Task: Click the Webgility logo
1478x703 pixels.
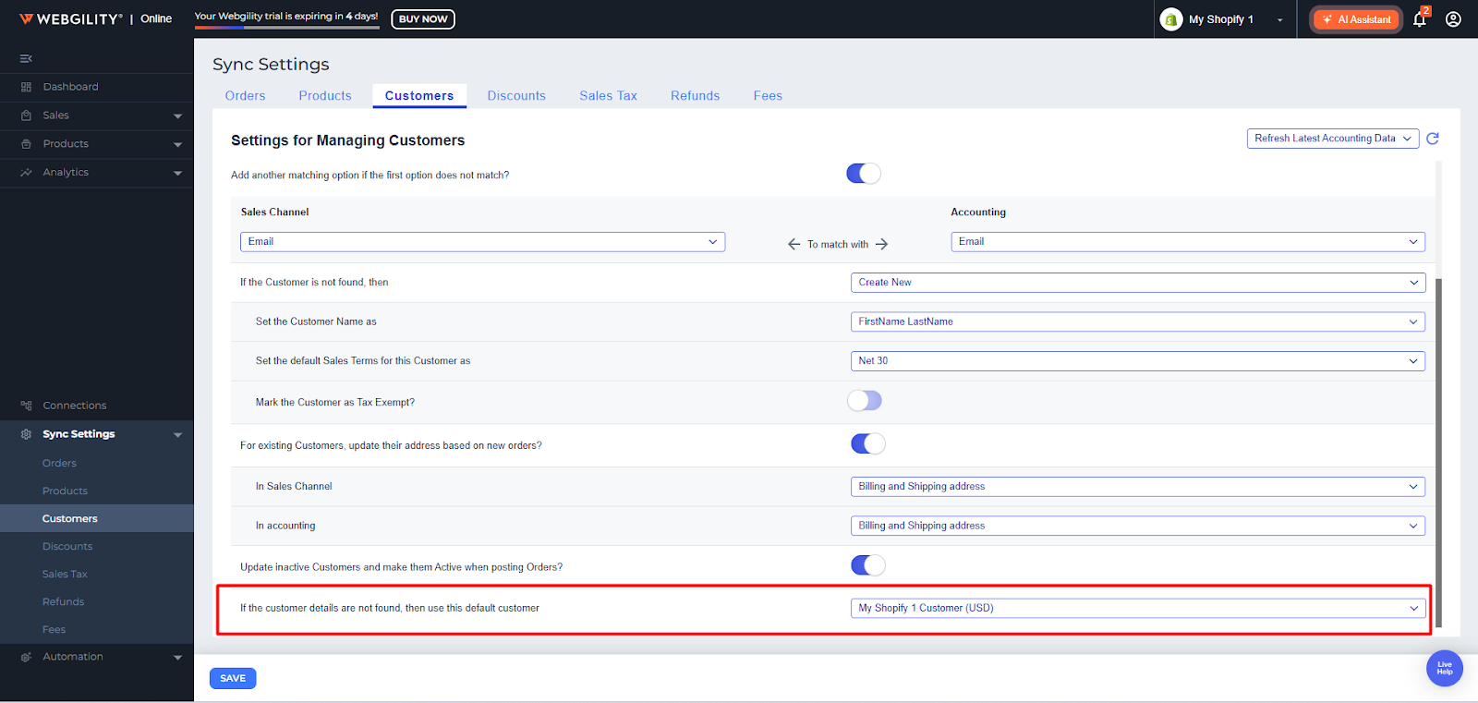Action: (x=70, y=18)
